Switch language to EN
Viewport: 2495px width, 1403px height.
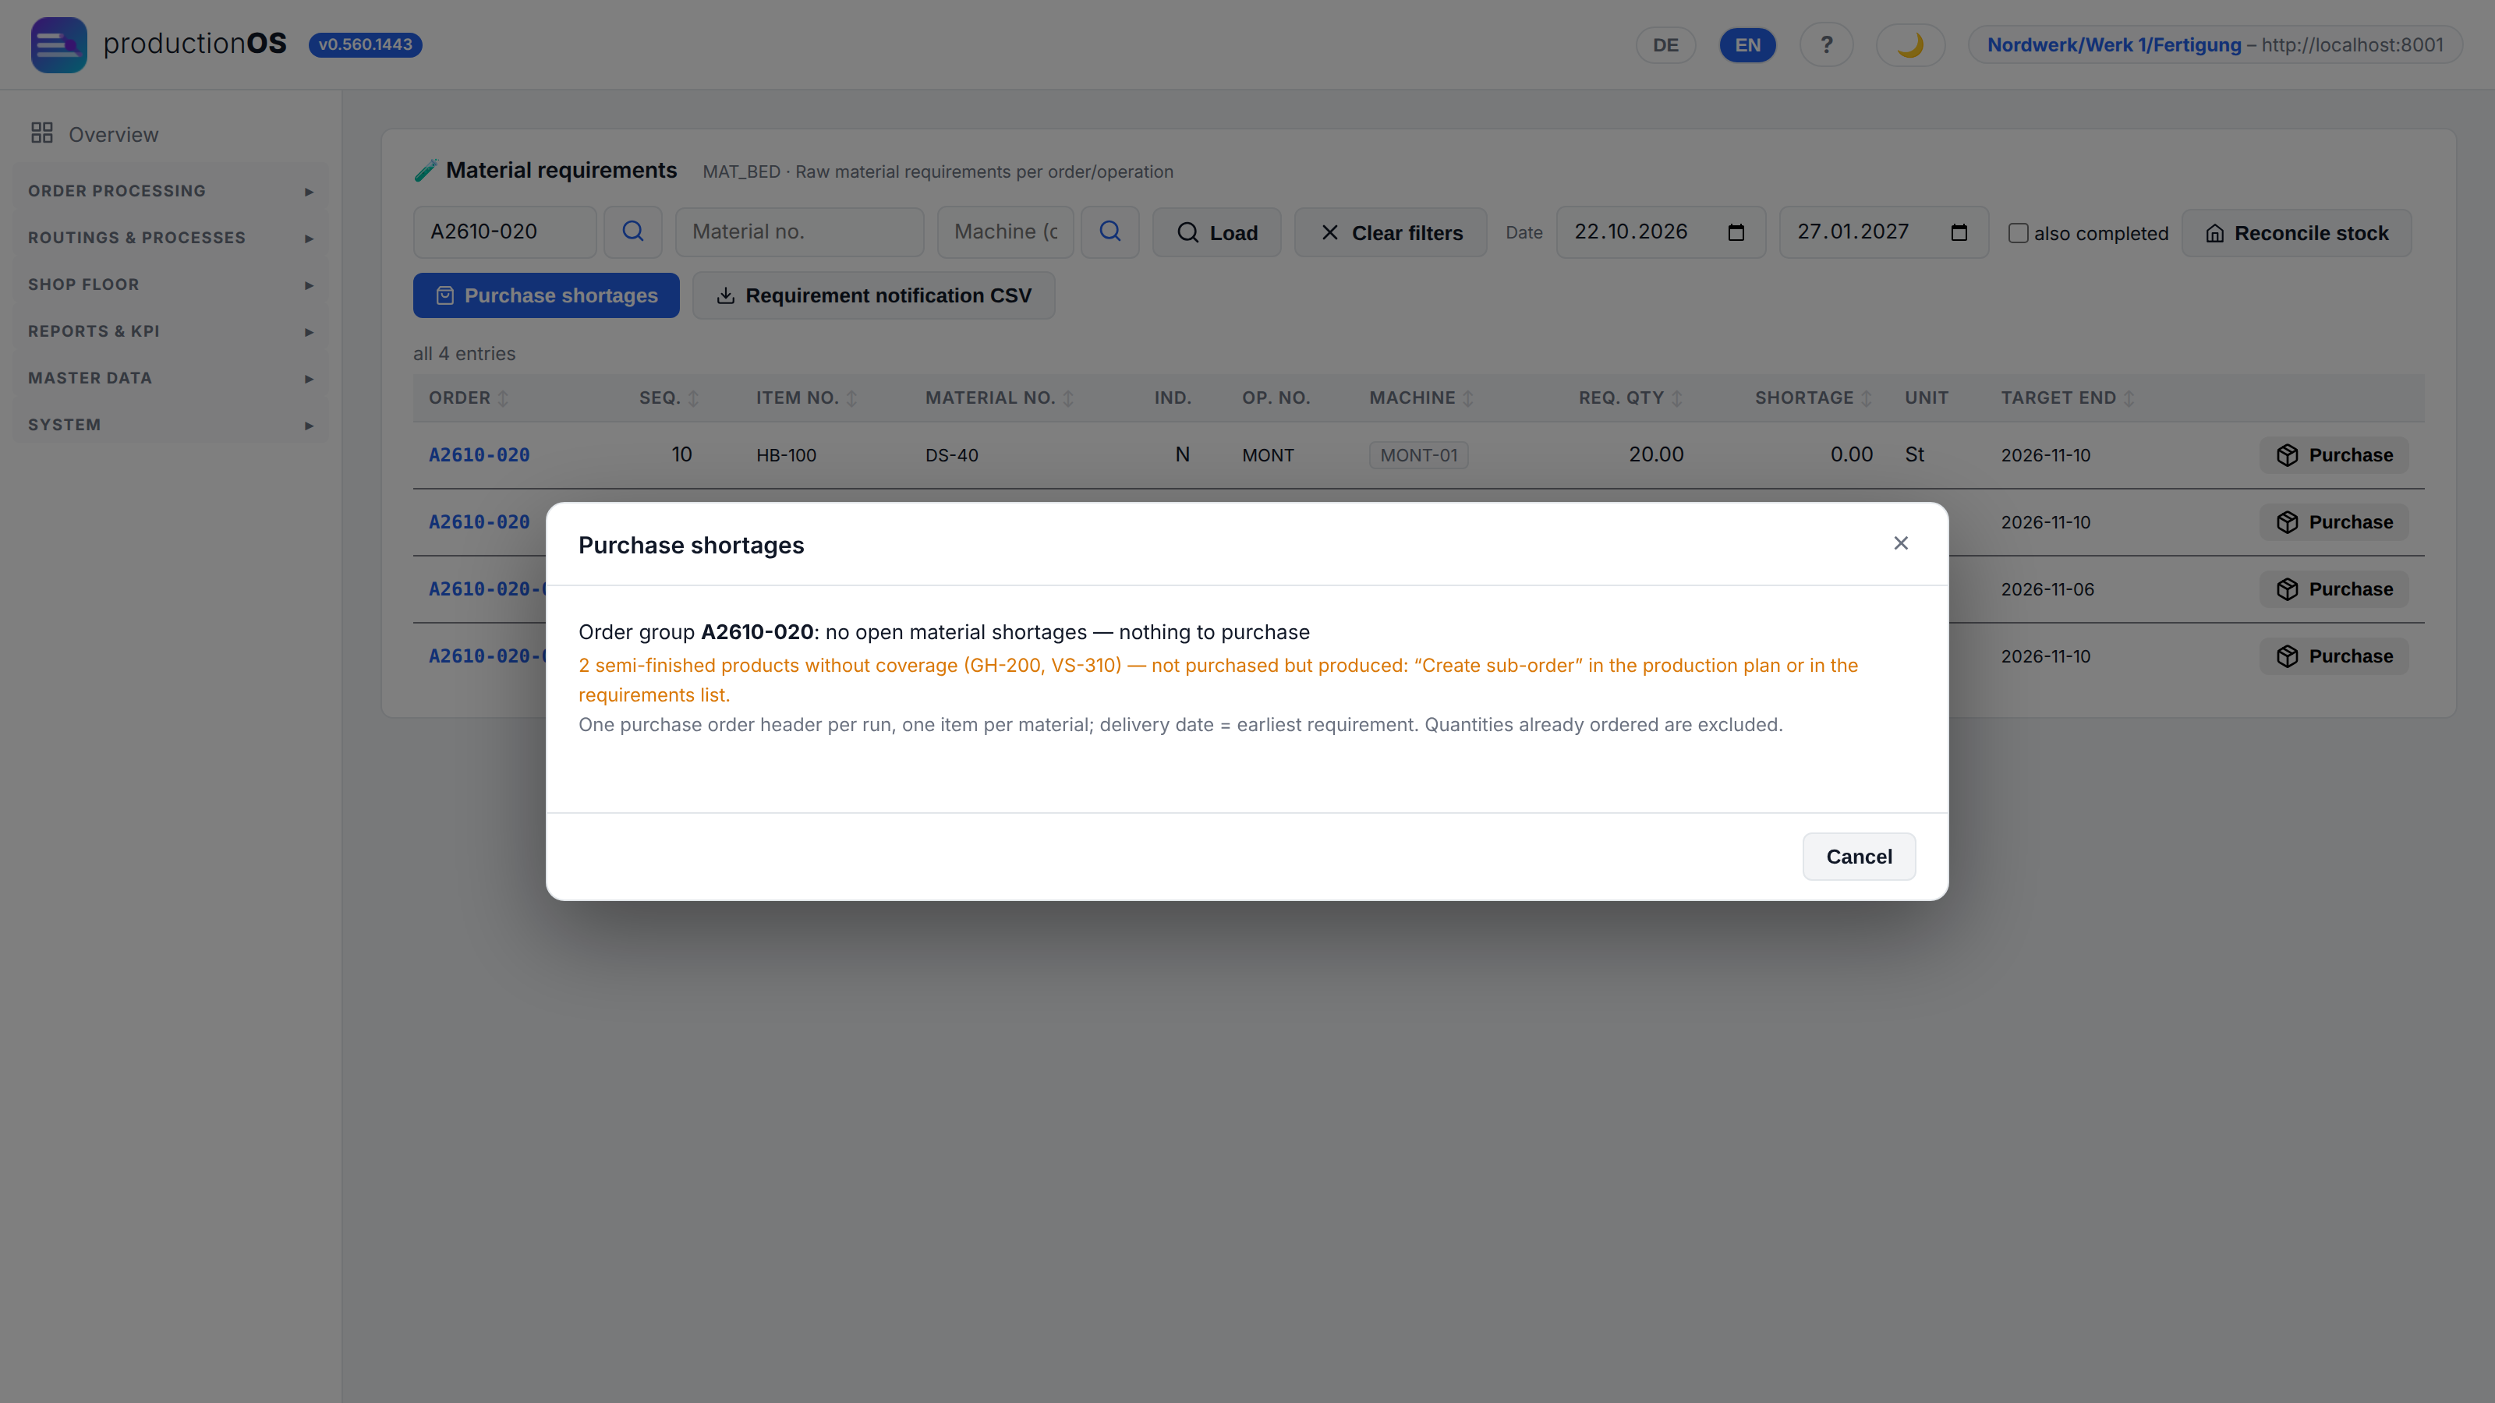1747,44
